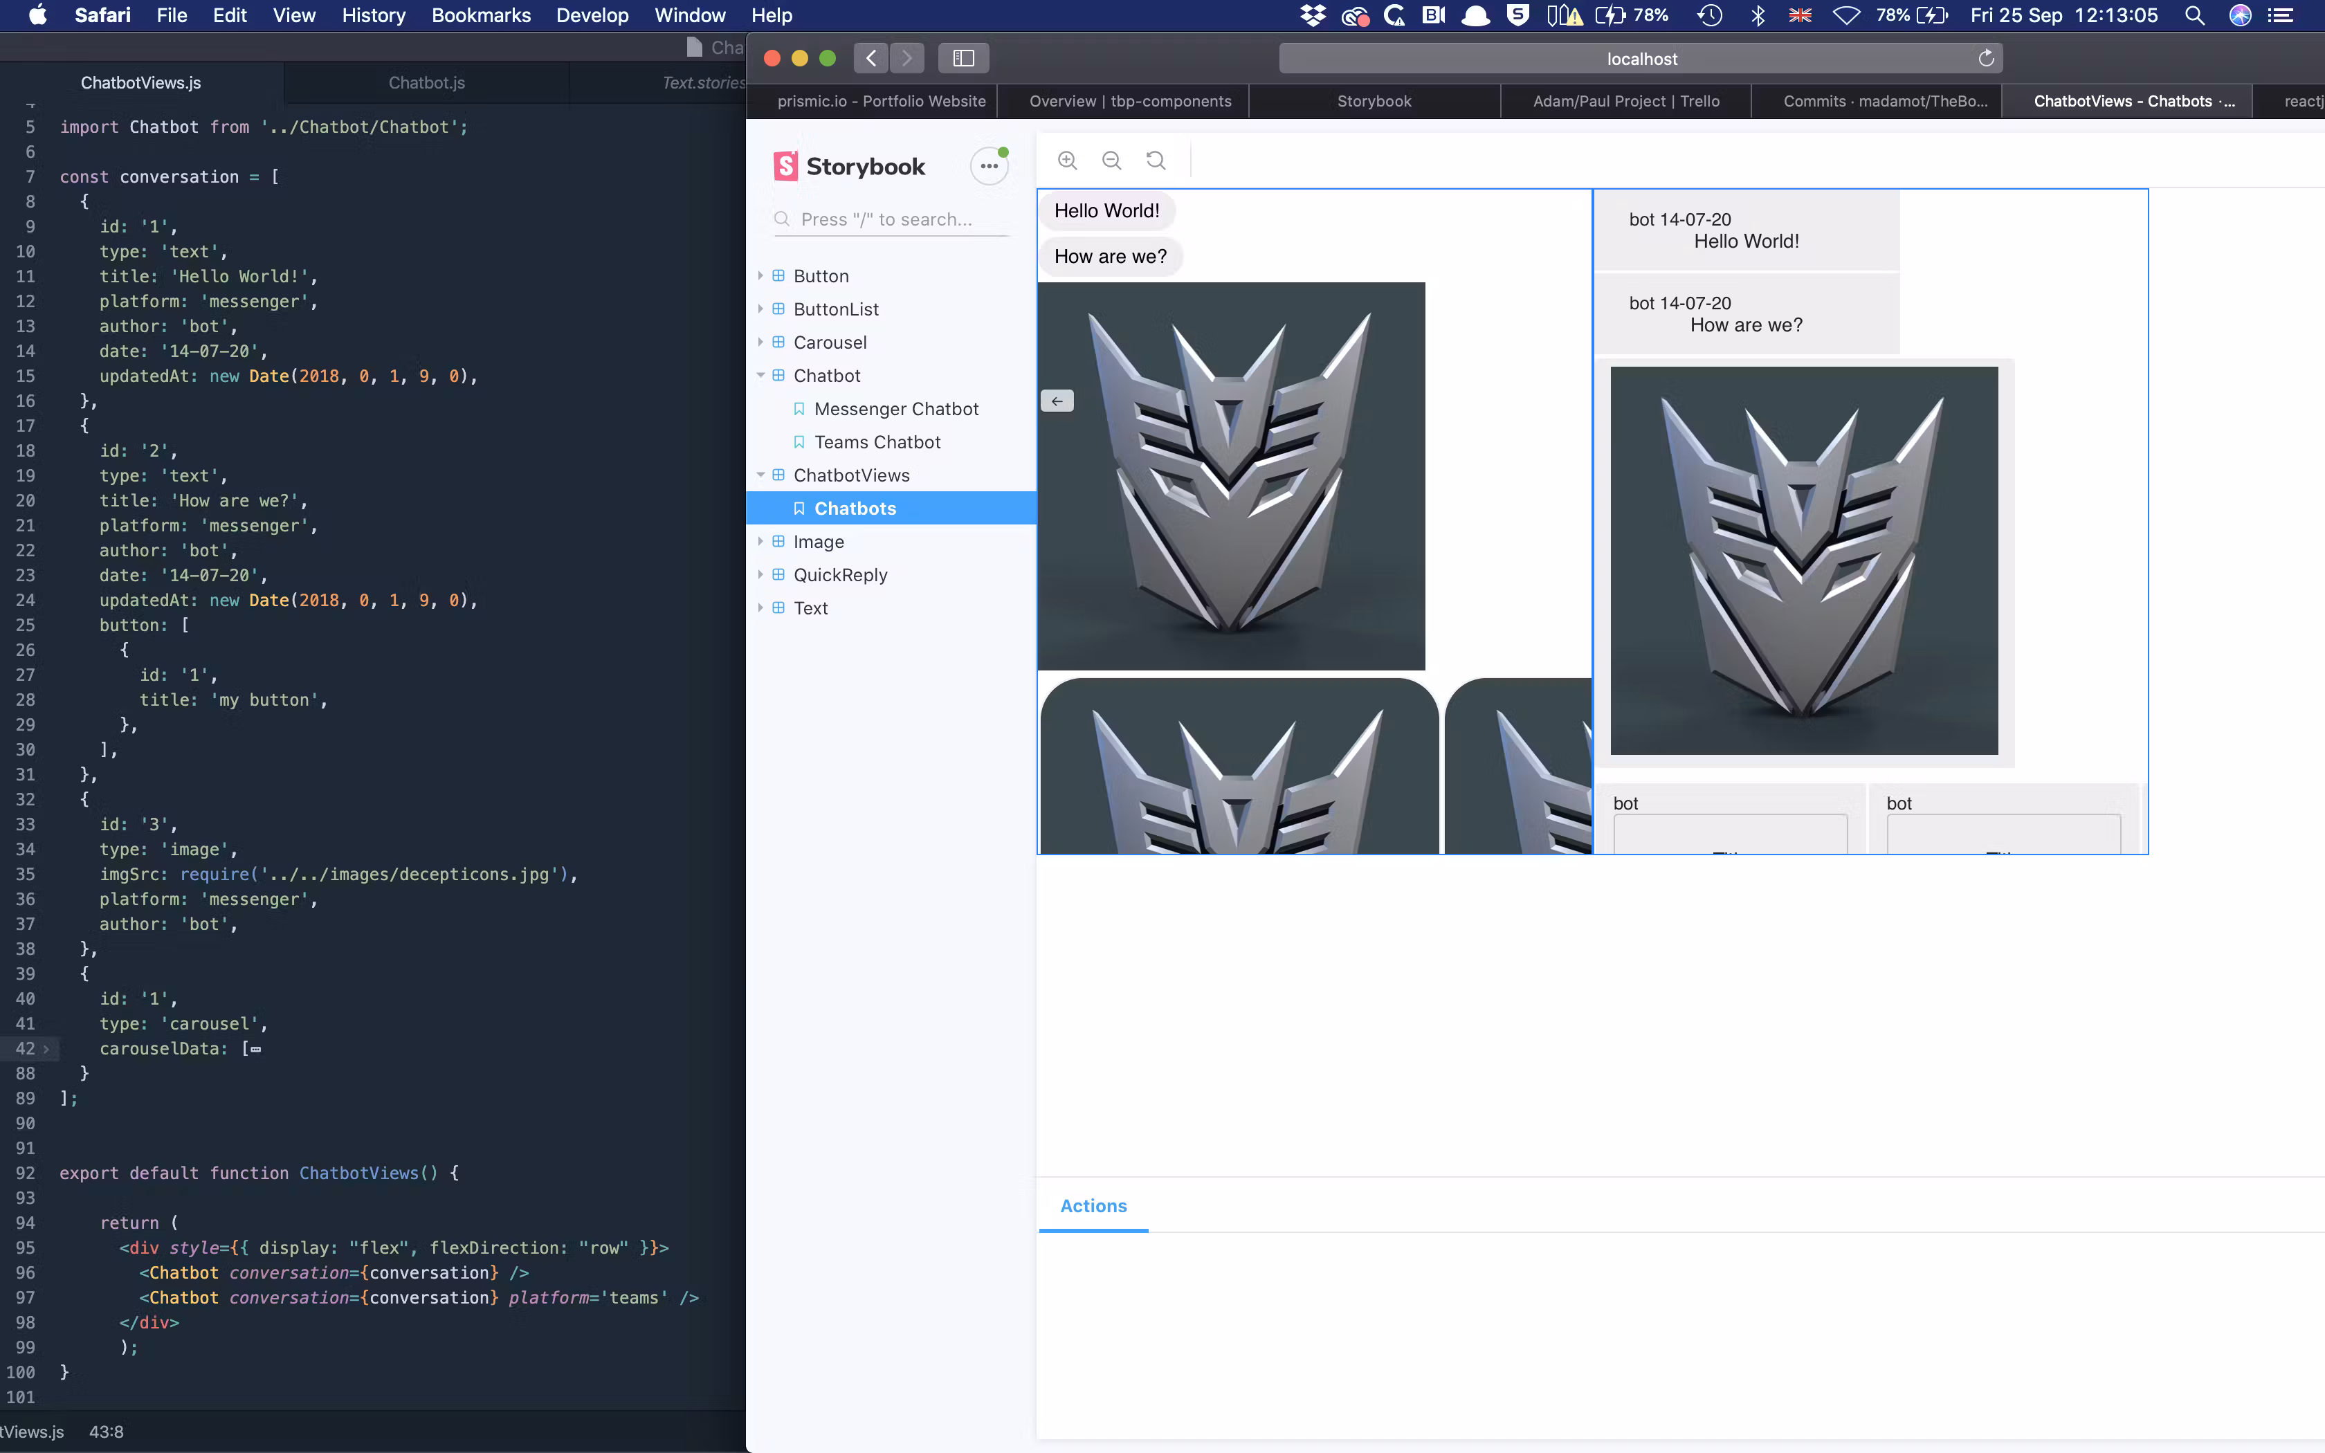Switch to the Commits madamot tab
This screenshot has width=2325, height=1453.
click(1885, 101)
